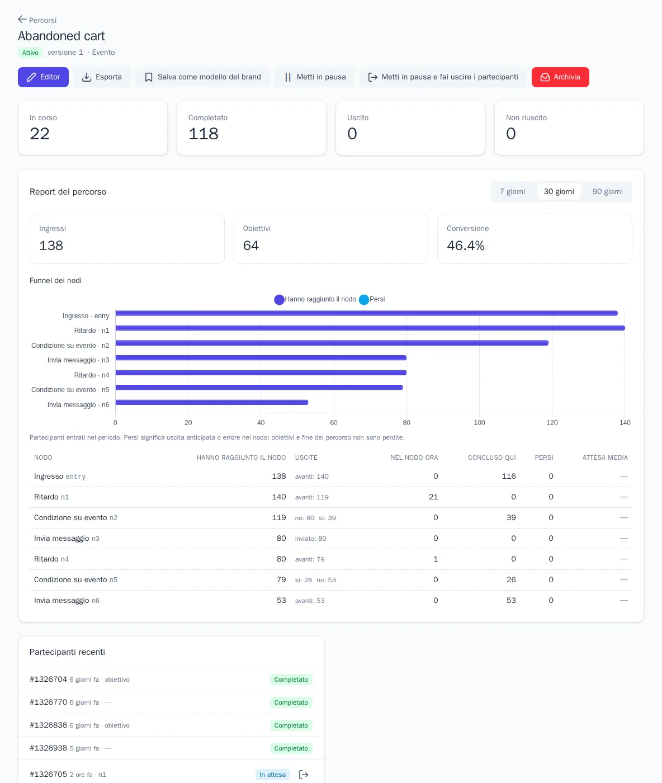Click the 'Invia messaggio · n6' funnel bar
662x783 pixels.
(x=212, y=402)
